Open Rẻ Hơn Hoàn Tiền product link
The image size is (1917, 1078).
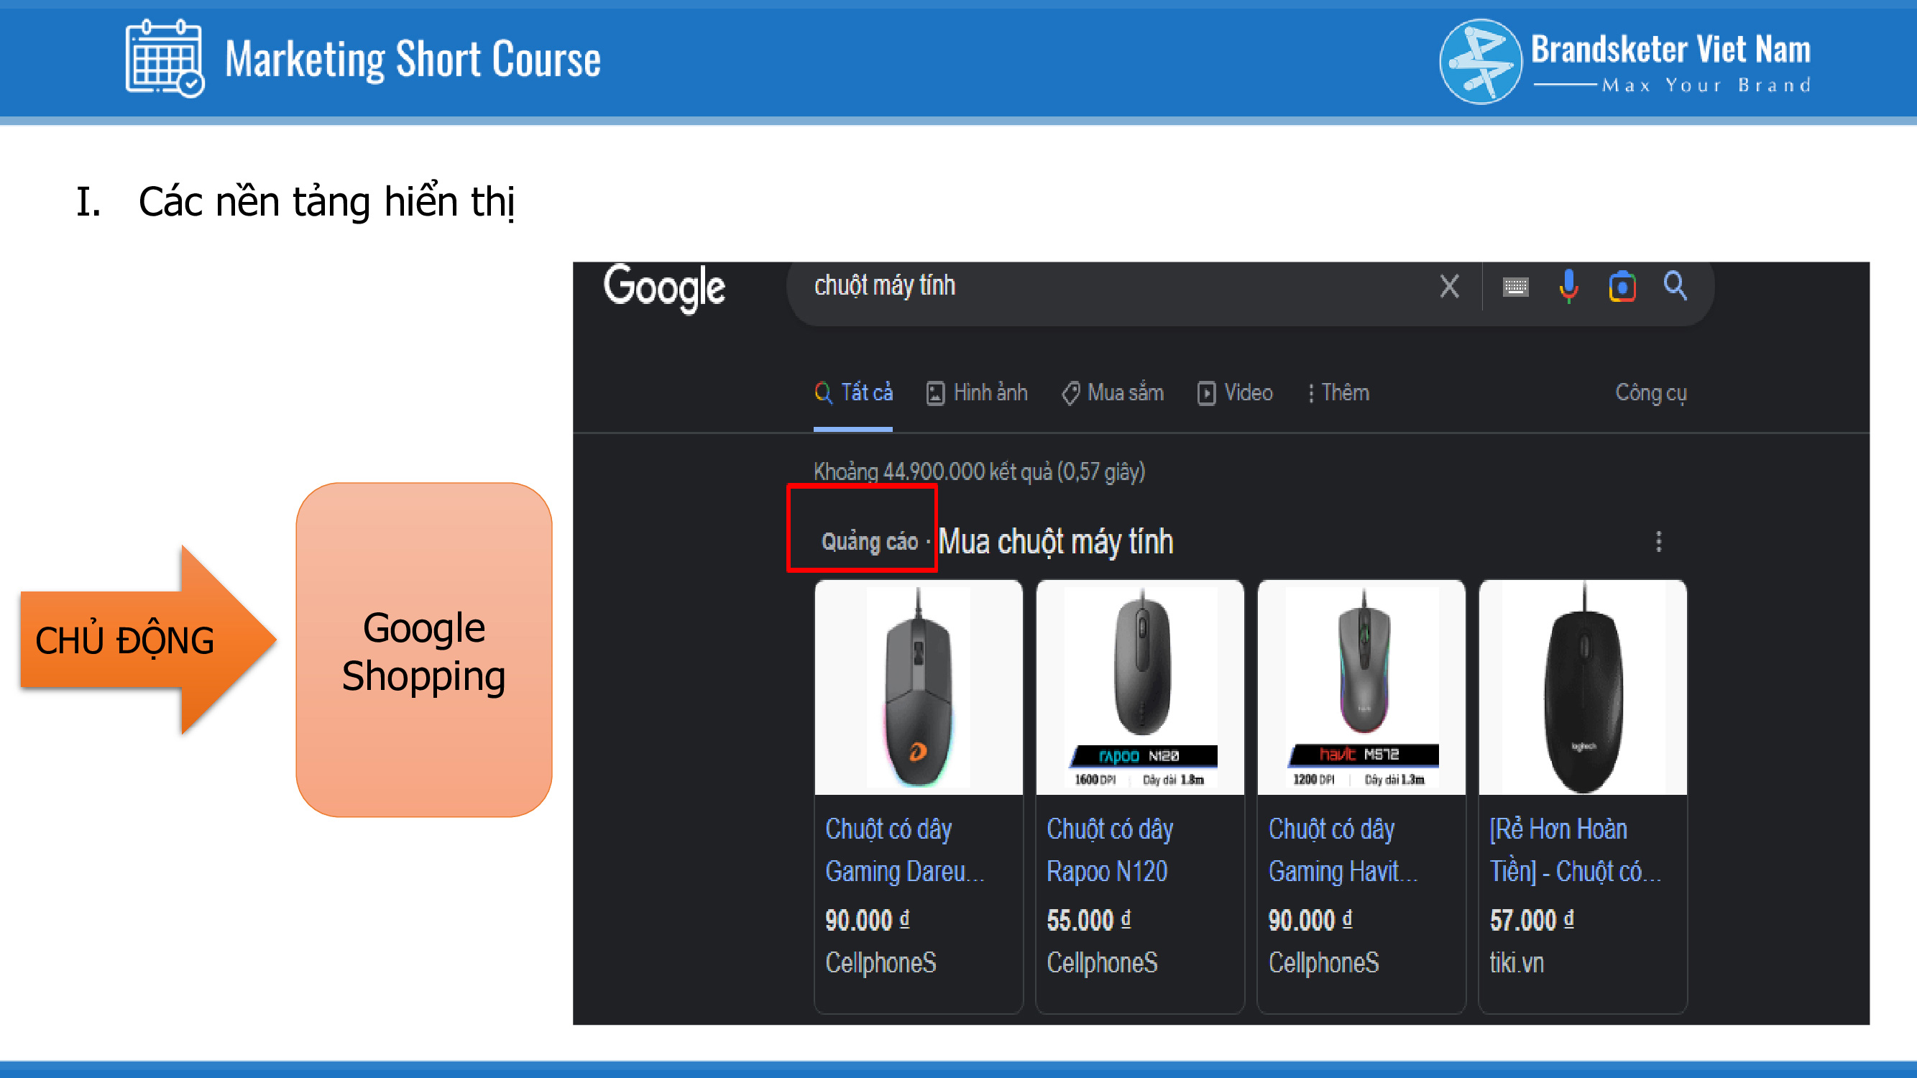click(1576, 850)
